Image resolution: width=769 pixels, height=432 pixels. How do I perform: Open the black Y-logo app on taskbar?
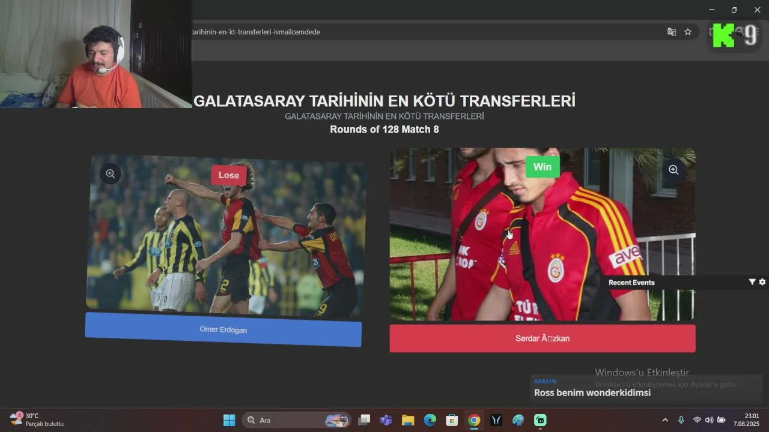point(496,420)
